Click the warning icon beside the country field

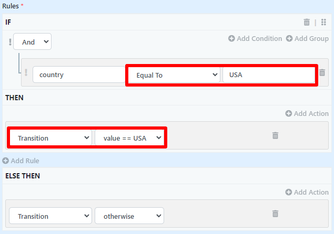tap(26, 72)
